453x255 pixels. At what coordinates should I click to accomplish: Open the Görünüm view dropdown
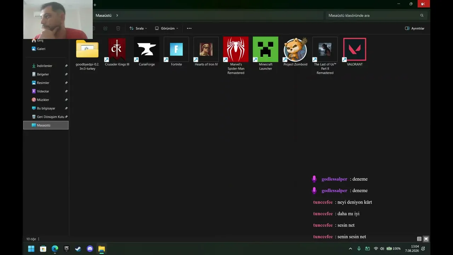click(x=167, y=28)
